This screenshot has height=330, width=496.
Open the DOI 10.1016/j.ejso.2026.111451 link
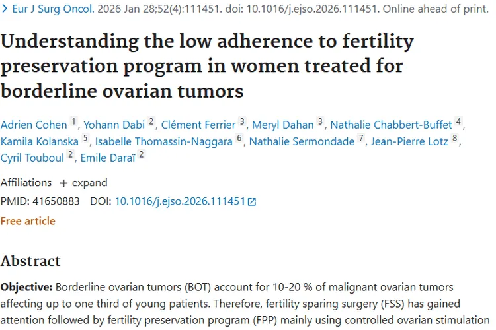click(x=180, y=201)
